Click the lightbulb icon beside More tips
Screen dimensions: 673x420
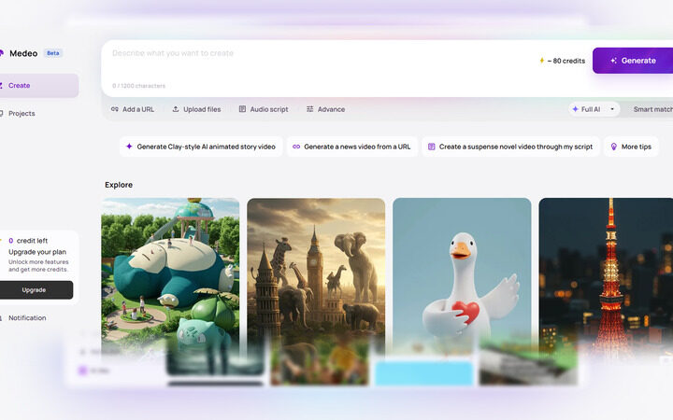point(614,147)
